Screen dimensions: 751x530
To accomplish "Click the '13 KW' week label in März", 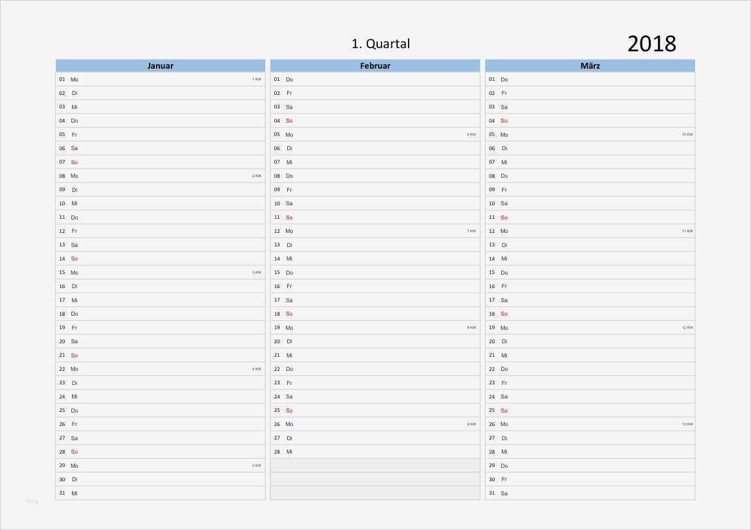I will [x=687, y=424].
